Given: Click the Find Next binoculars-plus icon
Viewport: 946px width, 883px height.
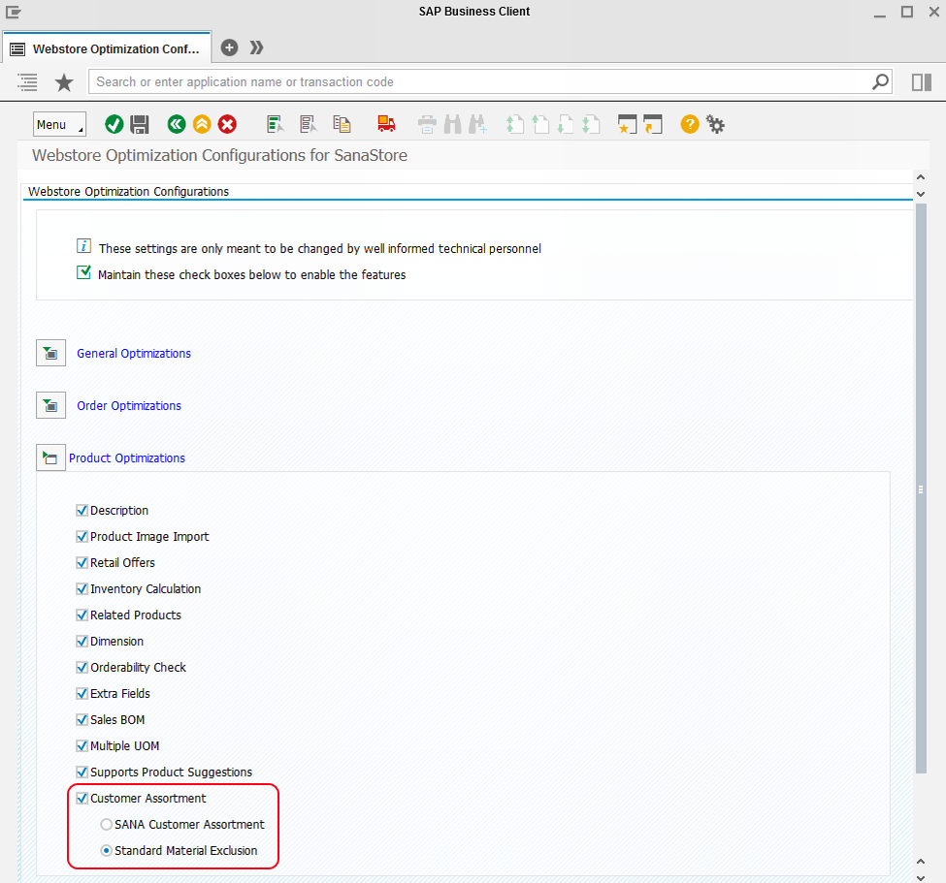Looking at the screenshot, I should [477, 125].
